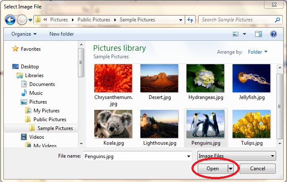The width and height of the screenshot is (287, 182).
Task: Expand the Open button's split arrow
Action: [230, 169]
